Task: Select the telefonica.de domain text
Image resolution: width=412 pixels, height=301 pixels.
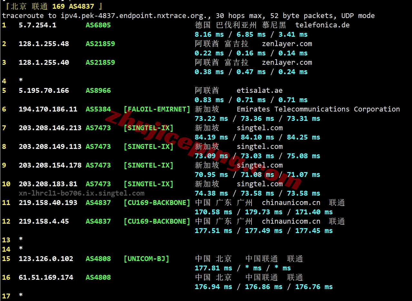Action: point(322,25)
